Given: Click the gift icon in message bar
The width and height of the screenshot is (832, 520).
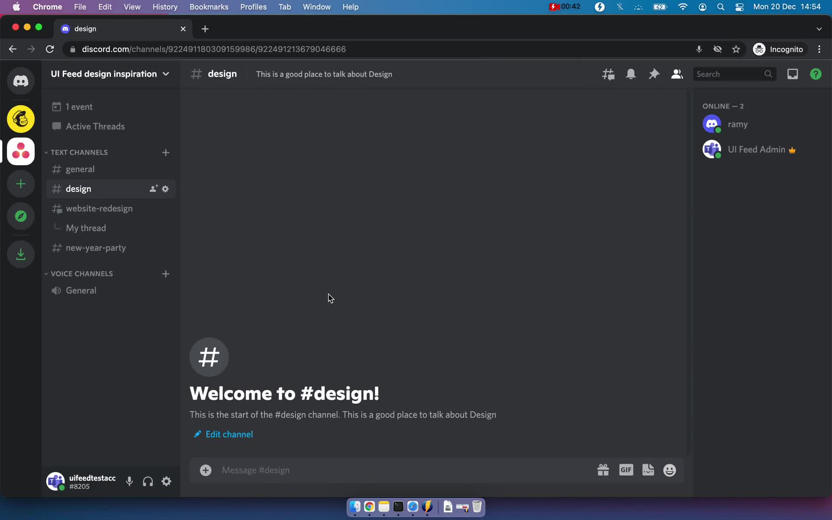Looking at the screenshot, I should pyautogui.click(x=603, y=470).
